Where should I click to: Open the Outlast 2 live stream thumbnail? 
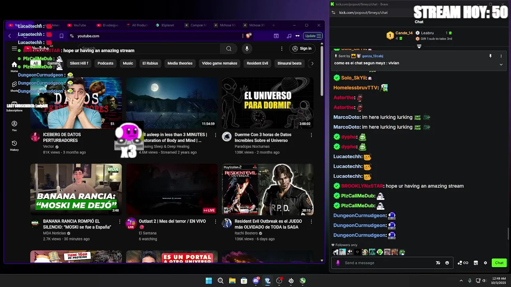[x=172, y=189]
